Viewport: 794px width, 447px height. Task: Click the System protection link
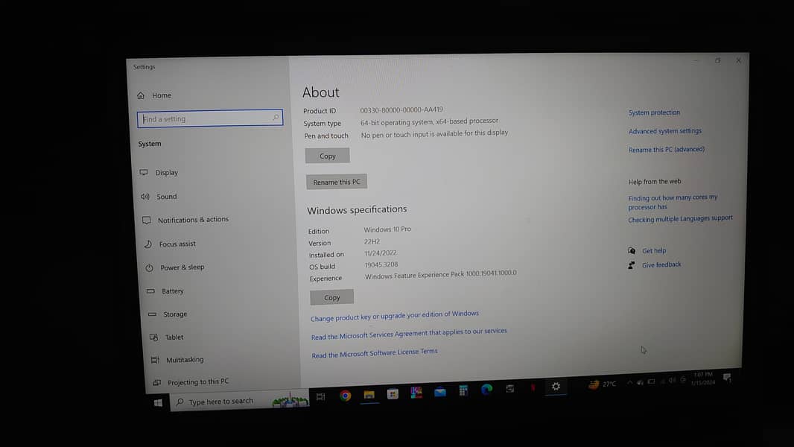pyautogui.click(x=654, y=112)
